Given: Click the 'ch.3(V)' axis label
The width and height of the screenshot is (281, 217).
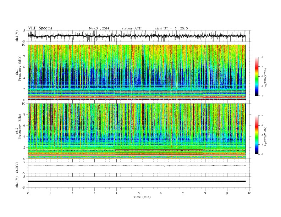Looking at the screenshot, I should [17, 168].
